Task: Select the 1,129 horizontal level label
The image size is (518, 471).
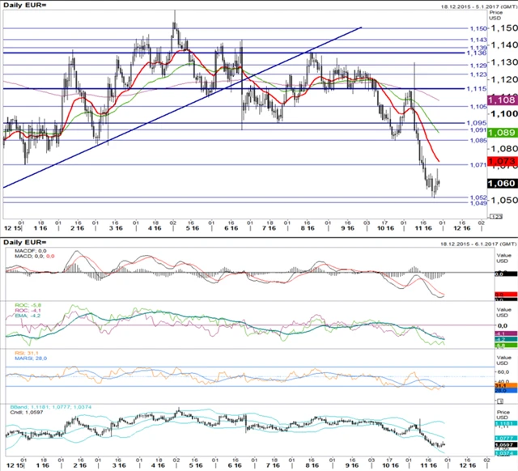Action: (478, 66)
